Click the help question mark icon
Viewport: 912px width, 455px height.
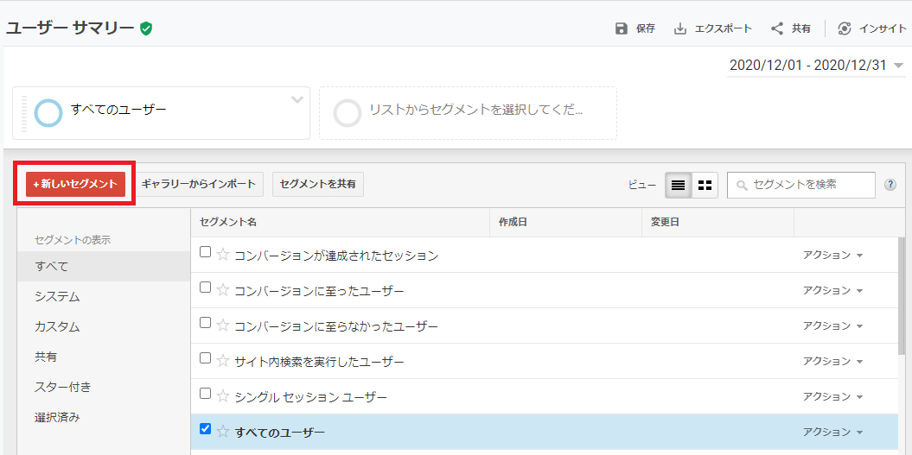click(890, 185)
